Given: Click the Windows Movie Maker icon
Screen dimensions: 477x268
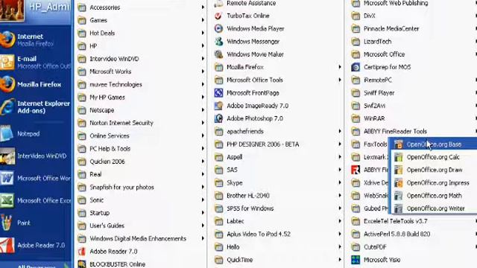Looking at the screenshot, I should 218,54.
